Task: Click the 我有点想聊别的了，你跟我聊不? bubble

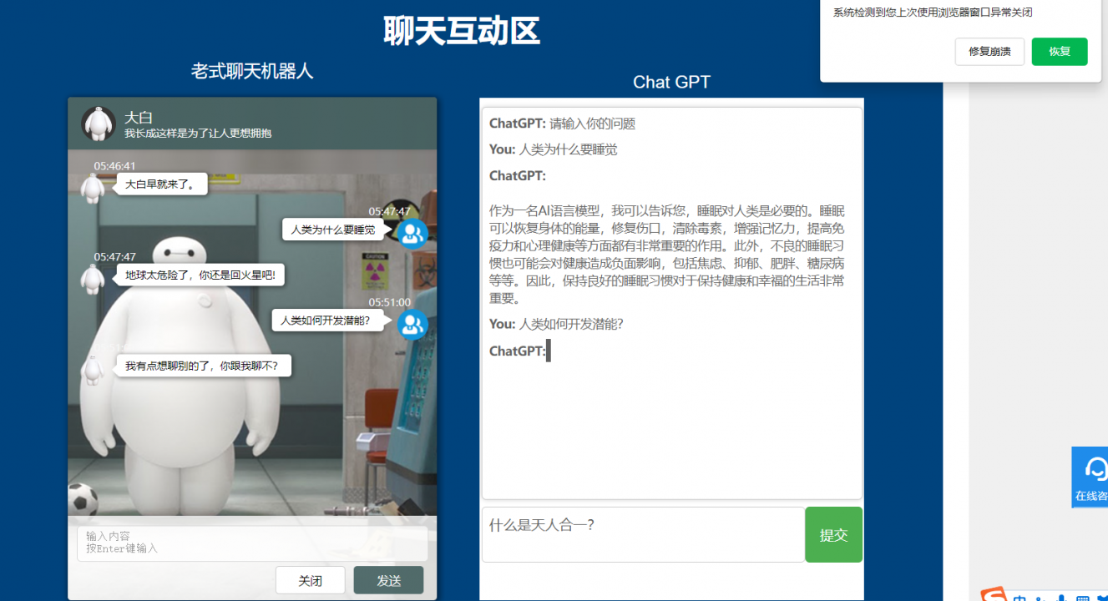Action: [x=204, y=366]
